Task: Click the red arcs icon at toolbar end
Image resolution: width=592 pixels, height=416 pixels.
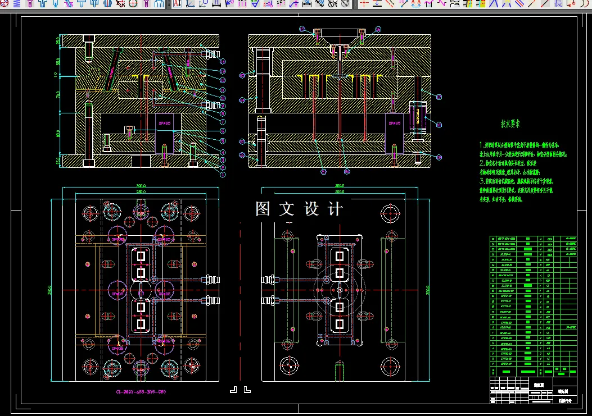Action: (x=585, y=3)
